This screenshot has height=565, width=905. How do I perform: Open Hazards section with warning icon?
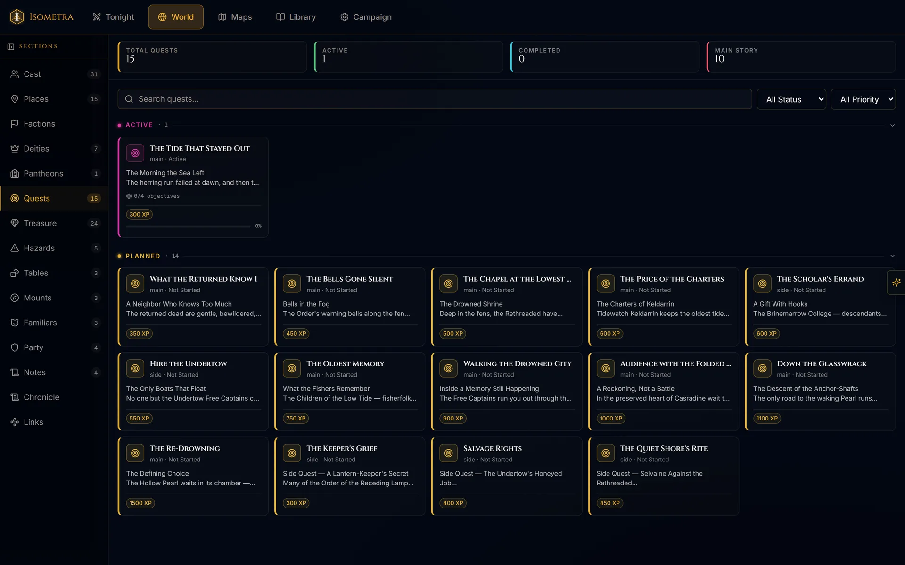(x=54, y=248)
